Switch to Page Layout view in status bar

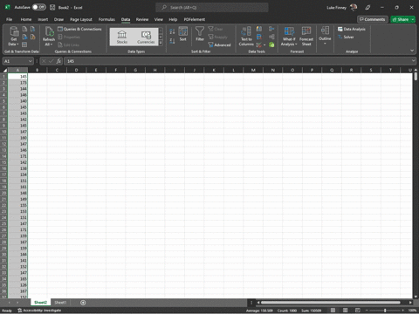coord(346,311)
